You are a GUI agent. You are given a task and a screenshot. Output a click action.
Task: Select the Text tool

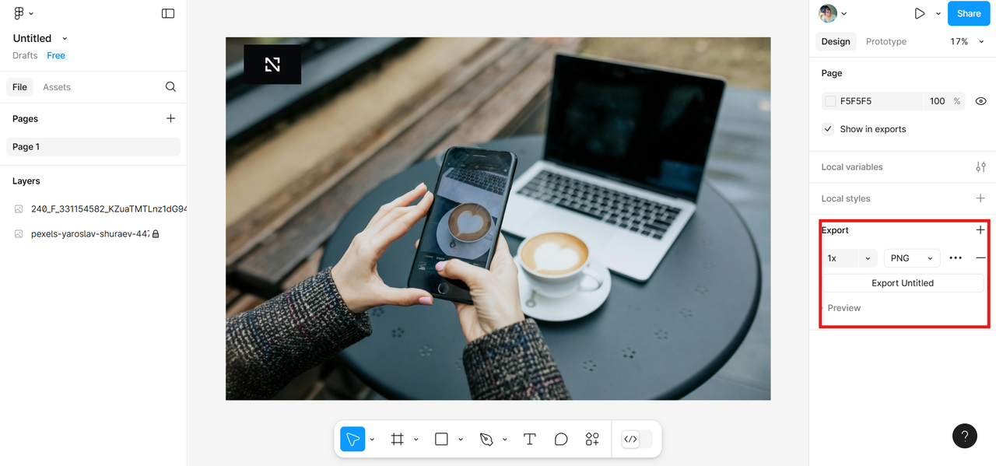click(530, 440)
